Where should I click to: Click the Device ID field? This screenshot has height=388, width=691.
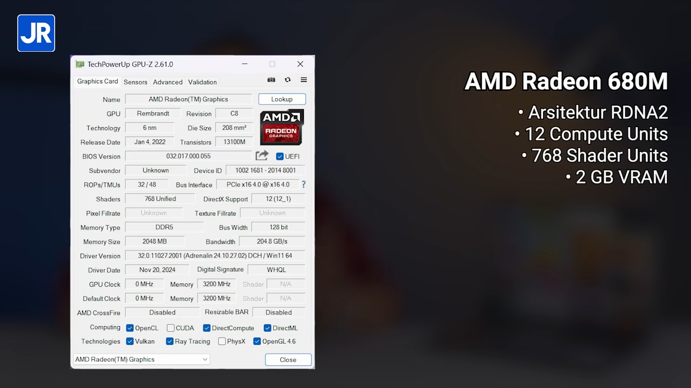click(x=265, y=170)
